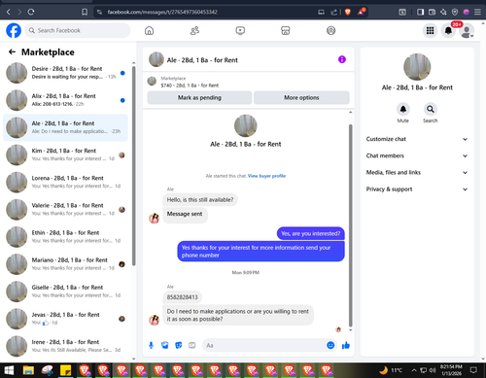Image resolution: width=486 pixels, height=378 pixels.
Task: Open Giselle's chat in the list
Action: (x=65, y=292)
